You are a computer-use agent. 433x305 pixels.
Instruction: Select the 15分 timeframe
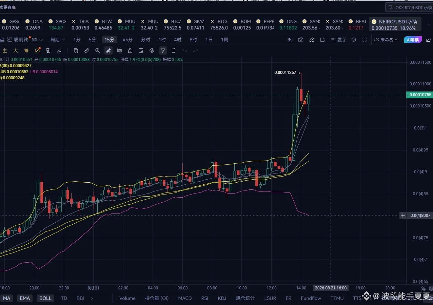pyautogui.click(x=109, y=40)
